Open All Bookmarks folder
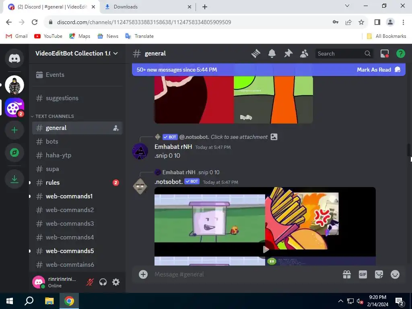The image size is (412, 309). coord(386,36)
